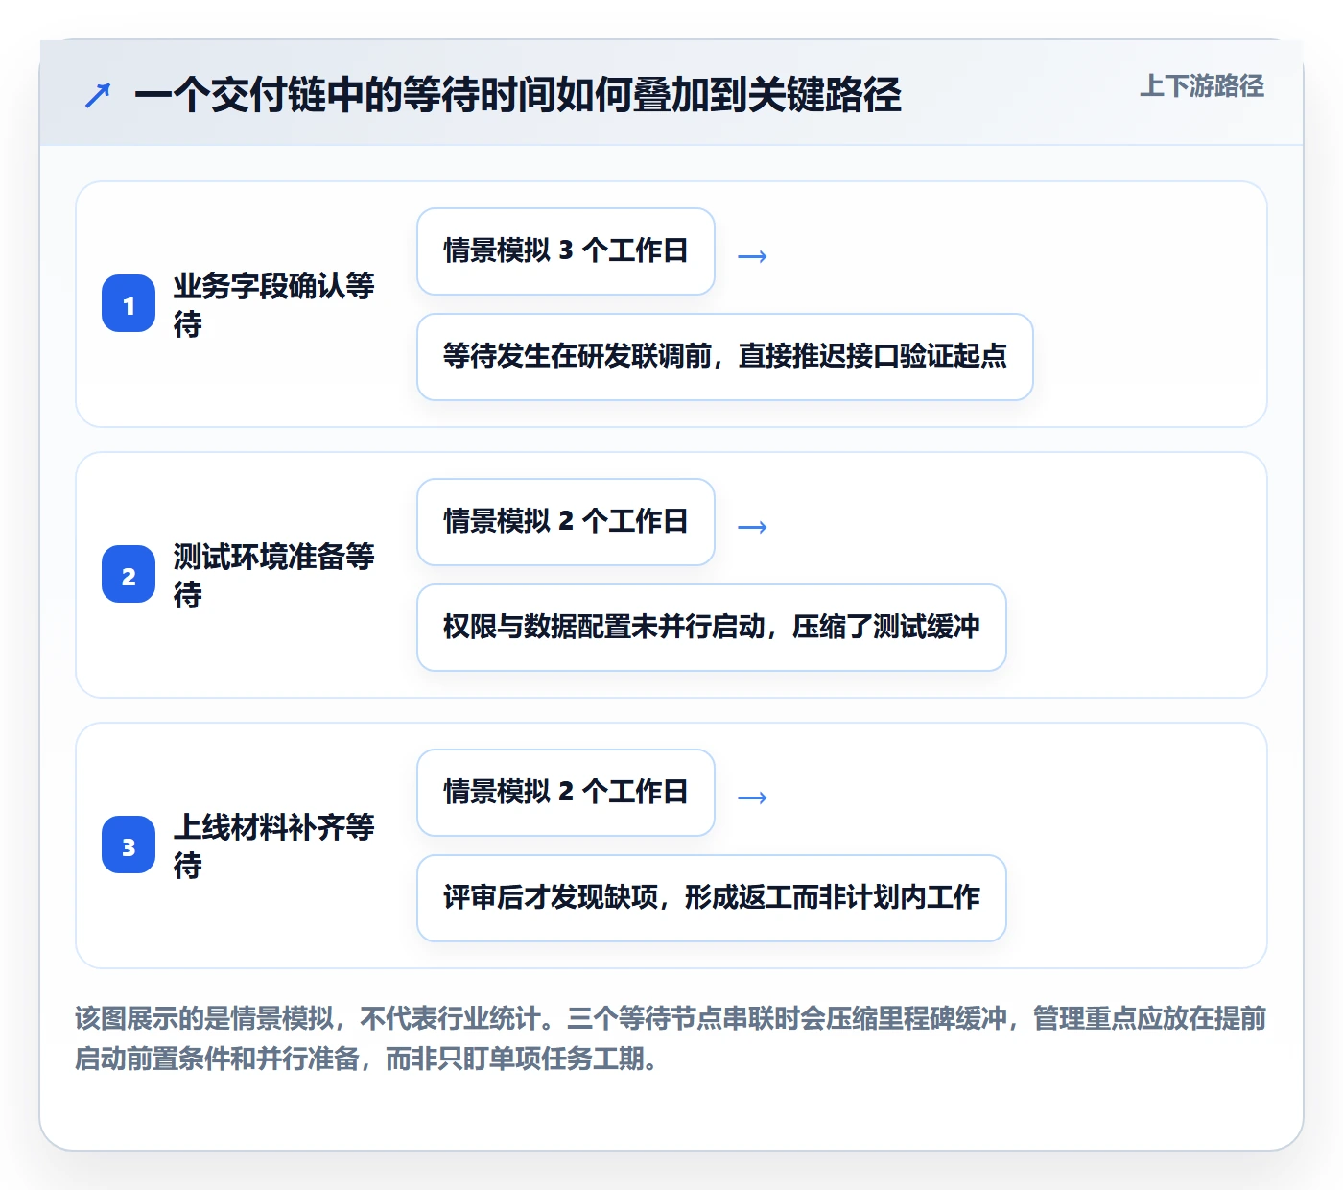Select the number 2 step badge
The height and width of the screenshot is (1190, 1343).
click(129, 574)
